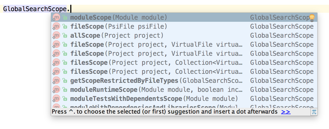Screen dimensions: 329x129
Task: Choose moduleTestsWithDependentsScope(Module module) entry
Action: 184,99
